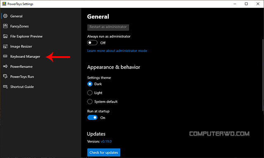
Task: Open the v0.19.0 version link
Action: tap(106, 142)
